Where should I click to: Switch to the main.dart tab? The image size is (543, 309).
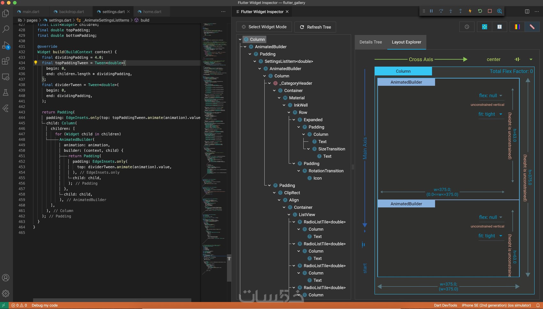point(31,11)
